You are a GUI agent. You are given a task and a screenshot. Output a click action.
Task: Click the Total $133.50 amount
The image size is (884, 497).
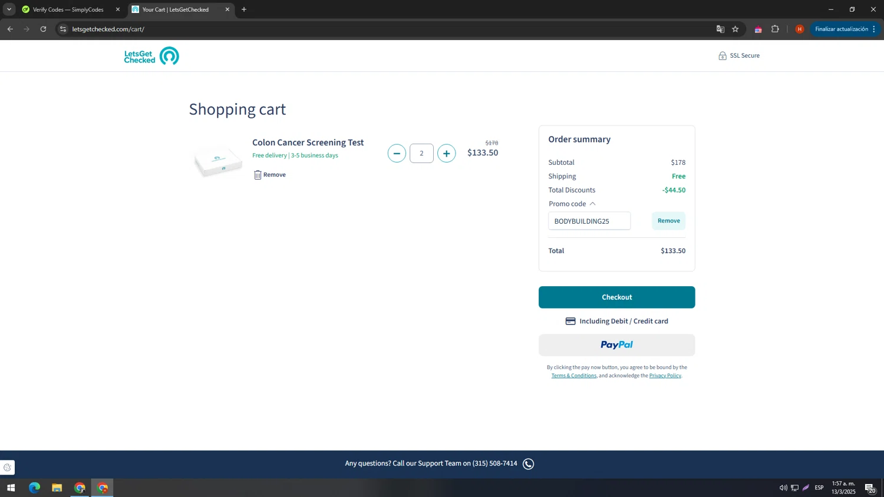point(673,251)
